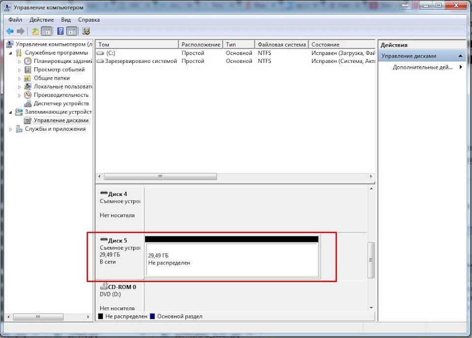
Task: Open Диспетчер устройств in the tree
Action: pyautogui.click(x=61, y=104)
